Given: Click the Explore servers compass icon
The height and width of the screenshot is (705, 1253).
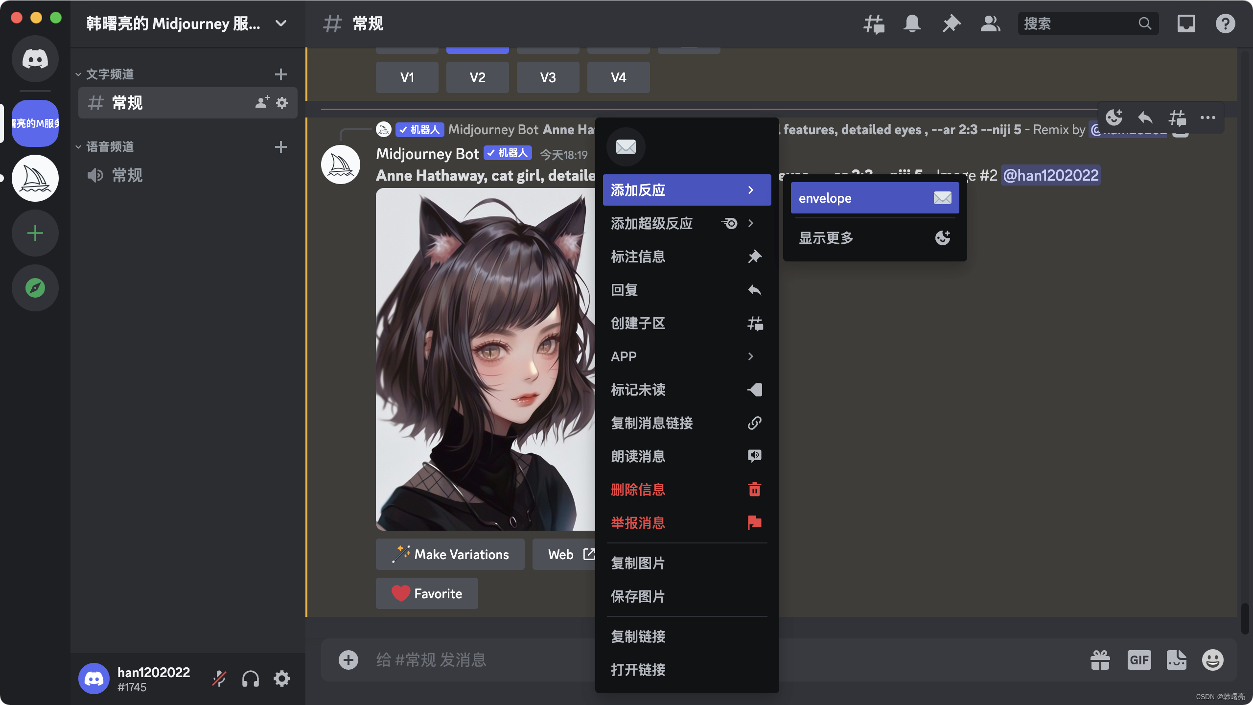Looking at the screenshot, I should point(35,288).
